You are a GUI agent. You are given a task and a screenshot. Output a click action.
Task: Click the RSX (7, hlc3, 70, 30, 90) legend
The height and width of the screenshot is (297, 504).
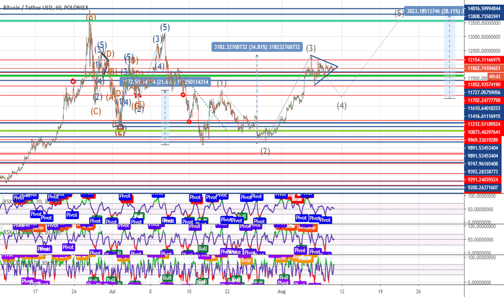(31, 263)
